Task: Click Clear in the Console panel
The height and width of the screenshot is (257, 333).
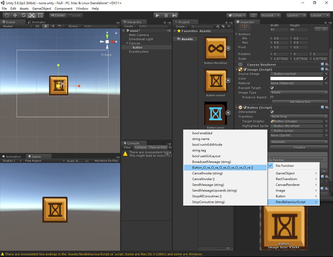Action: click(127, 147)
